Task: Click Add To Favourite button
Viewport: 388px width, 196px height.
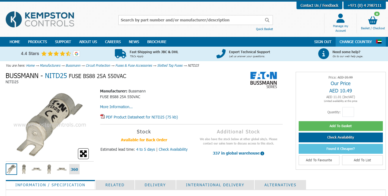Action: (319, 160)
